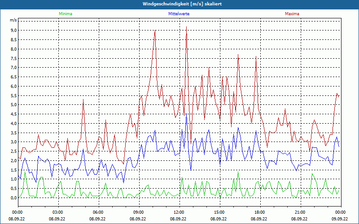
Task: Click the 03:00 time axis label
Action: pos(59,212)
